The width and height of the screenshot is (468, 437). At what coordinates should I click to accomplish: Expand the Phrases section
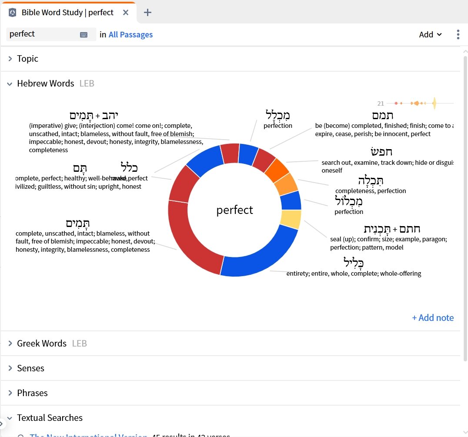pyautogui.click(x=10, y=393)
